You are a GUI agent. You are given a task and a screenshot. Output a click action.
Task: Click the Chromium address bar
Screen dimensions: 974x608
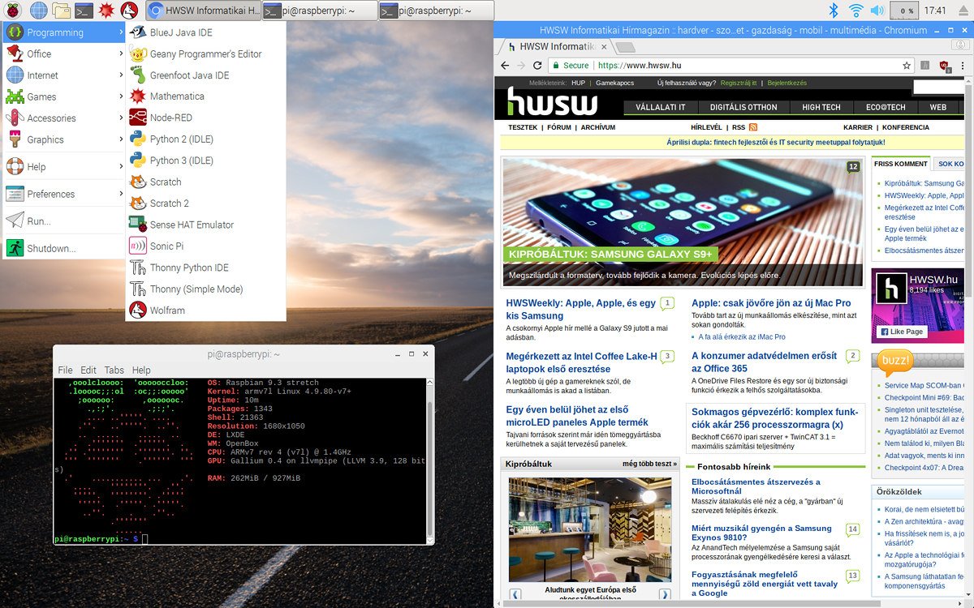730,66
